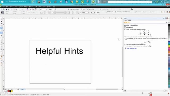Image resolution: width=170 pixels, height=96 pixels.
Task: Switch to the Topics tab in Hints
Action: click(x=126, y=20)
